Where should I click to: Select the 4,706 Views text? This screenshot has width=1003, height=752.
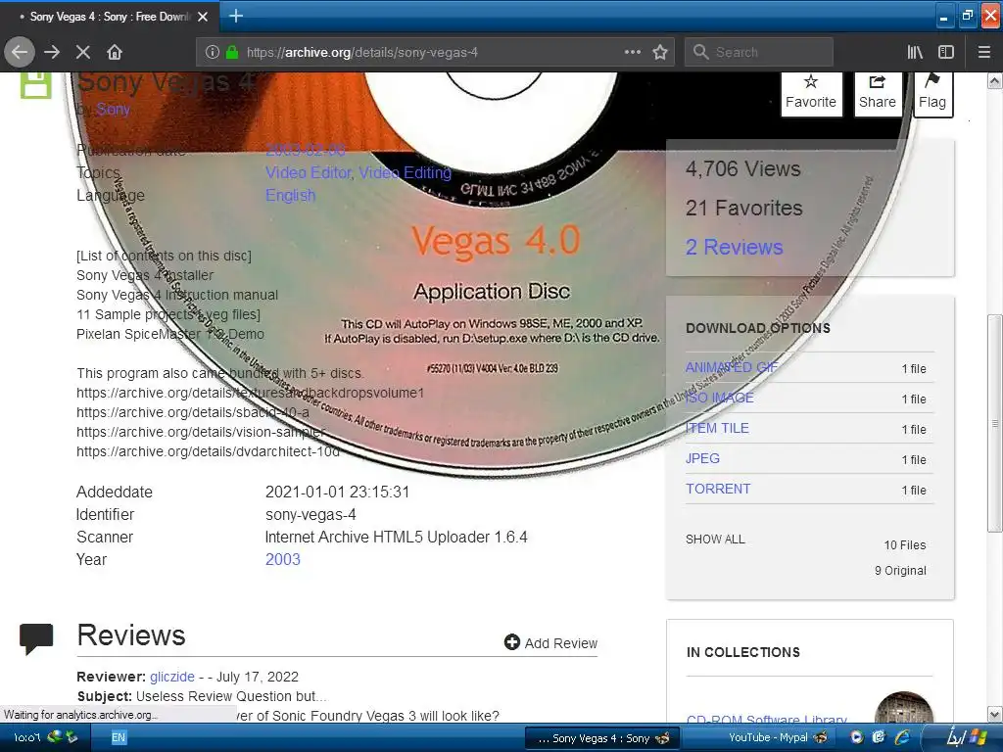[743, 168]
